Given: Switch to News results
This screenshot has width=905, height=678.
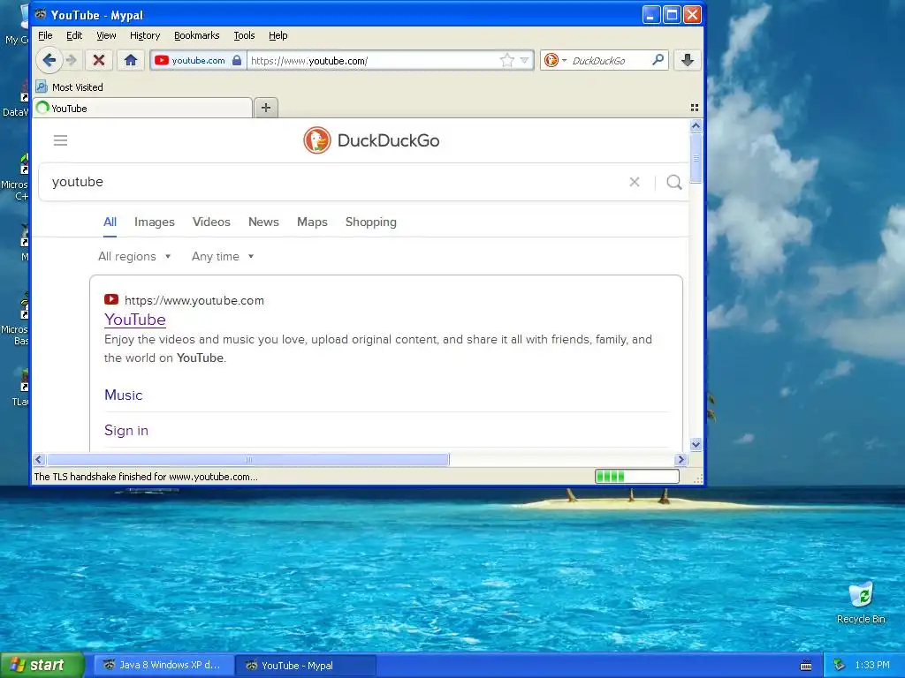Looking at the screenshot, I should (263, 222).
